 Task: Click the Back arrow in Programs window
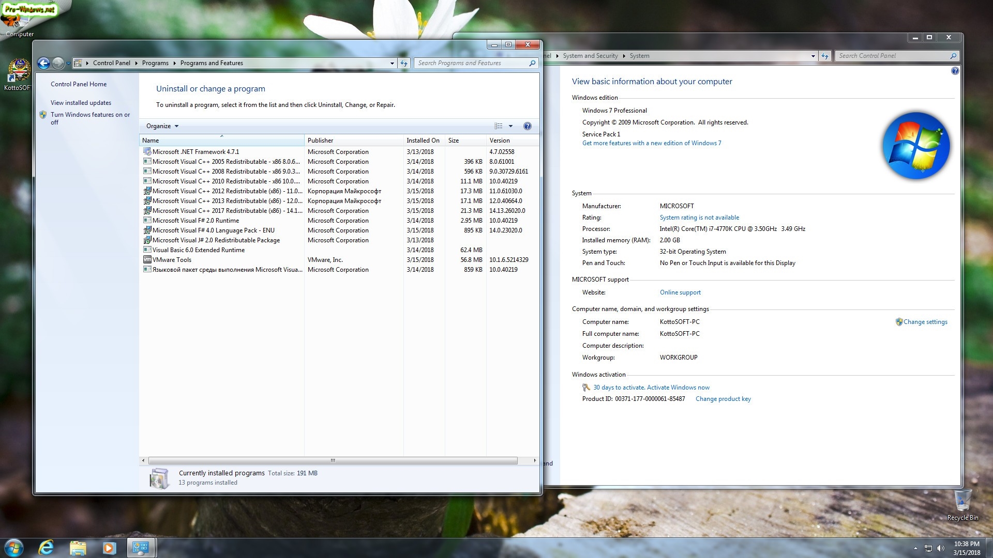pos(43,63)
